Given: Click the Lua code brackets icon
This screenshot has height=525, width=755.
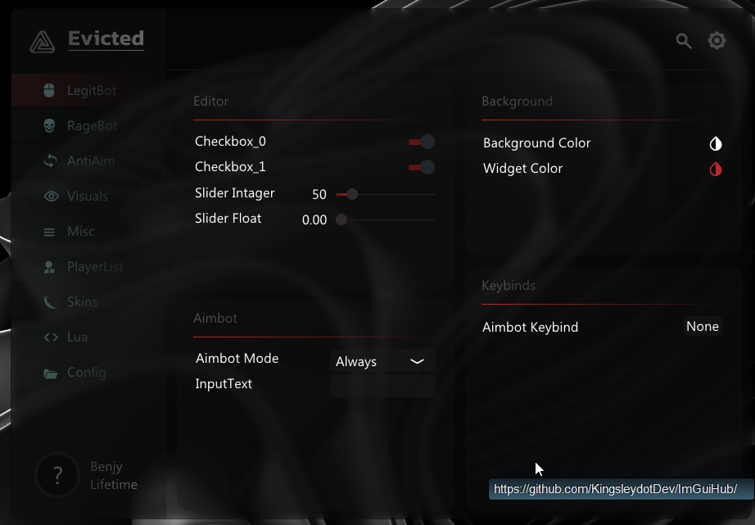Looking at the screenshot, I should 51,337.
